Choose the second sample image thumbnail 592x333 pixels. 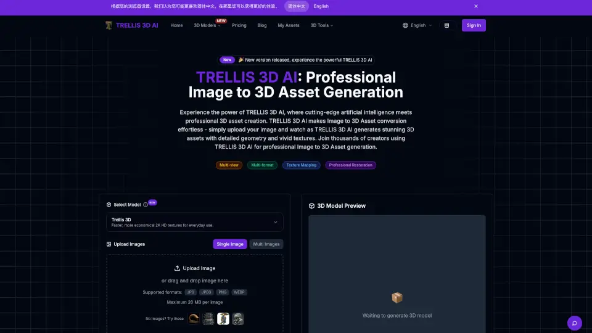pyautogui.click(x=208, y=319)
